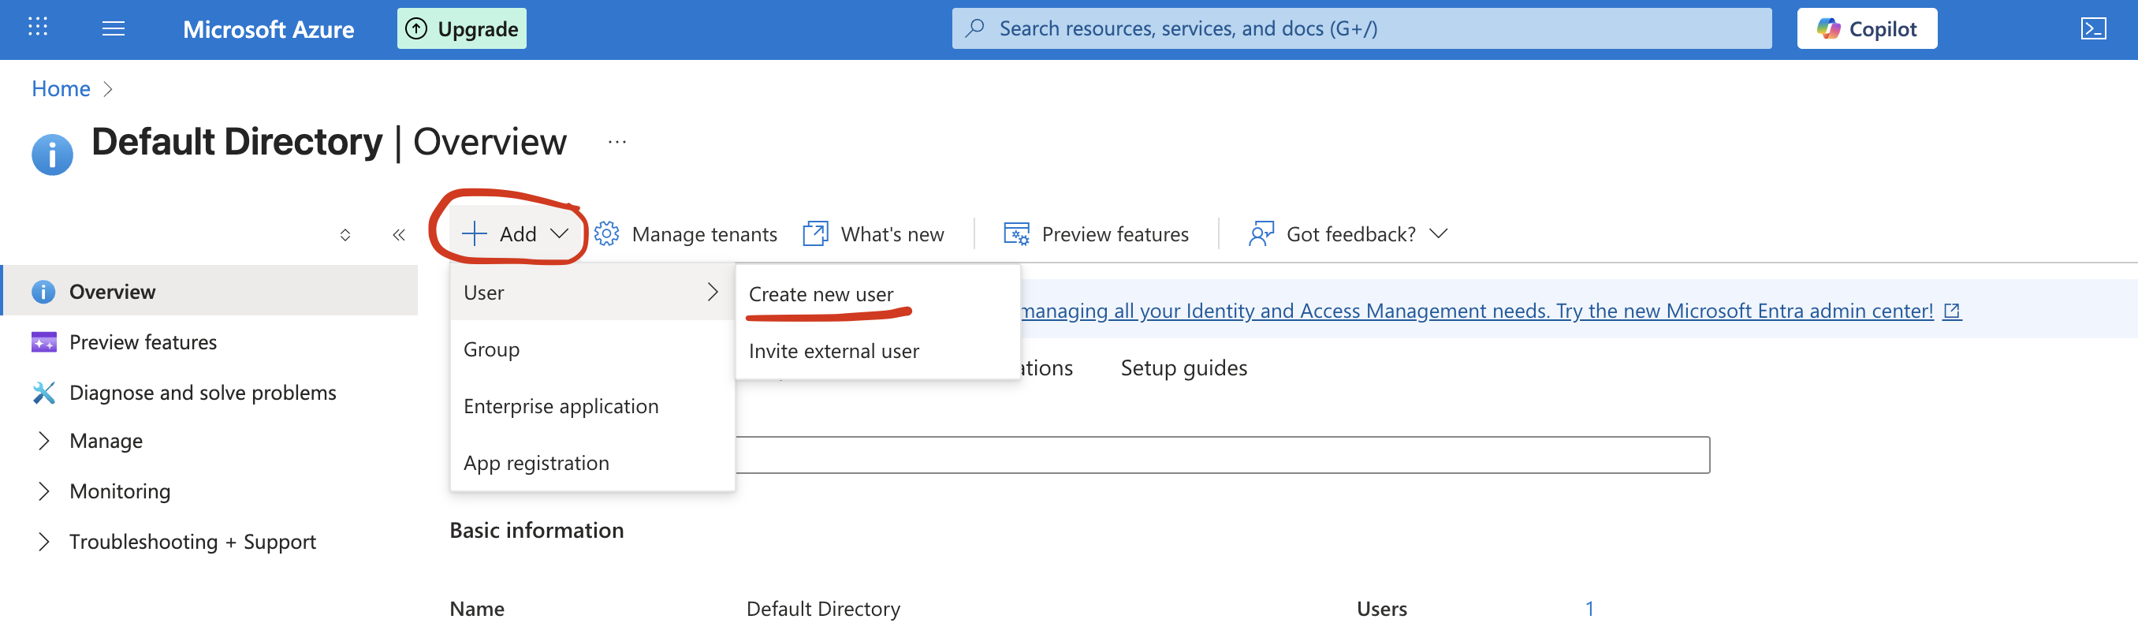Select Create new user from submenu
The image size is (2138, 634).
pos(821,295)
